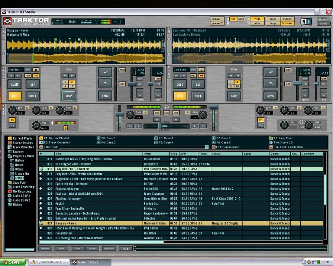Move deck A backward with the rewind arrows
Viewport: 333px width, 266px height.
(65, 75)
